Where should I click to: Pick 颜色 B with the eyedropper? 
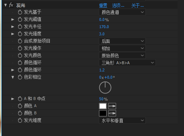tap(112, 113)
